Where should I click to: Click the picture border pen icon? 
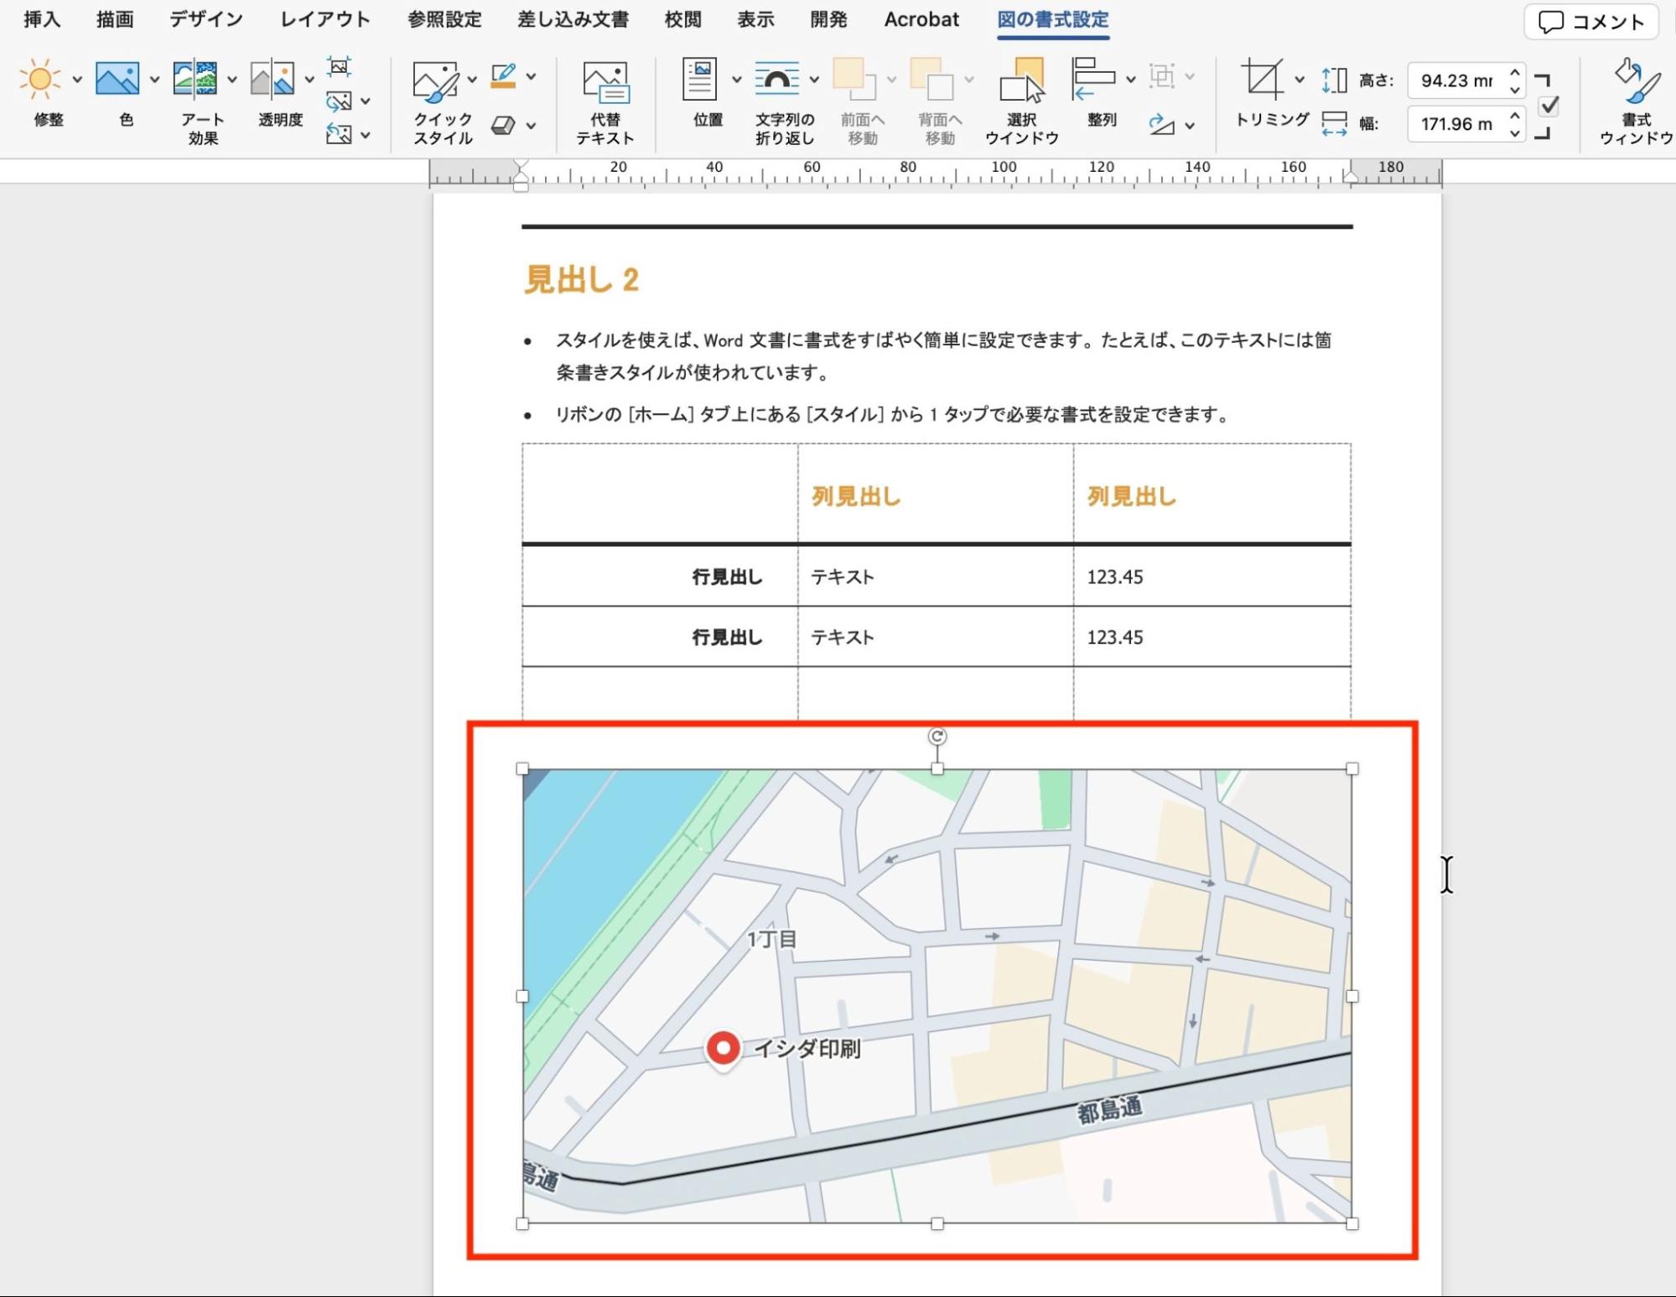tap(503, 76)
